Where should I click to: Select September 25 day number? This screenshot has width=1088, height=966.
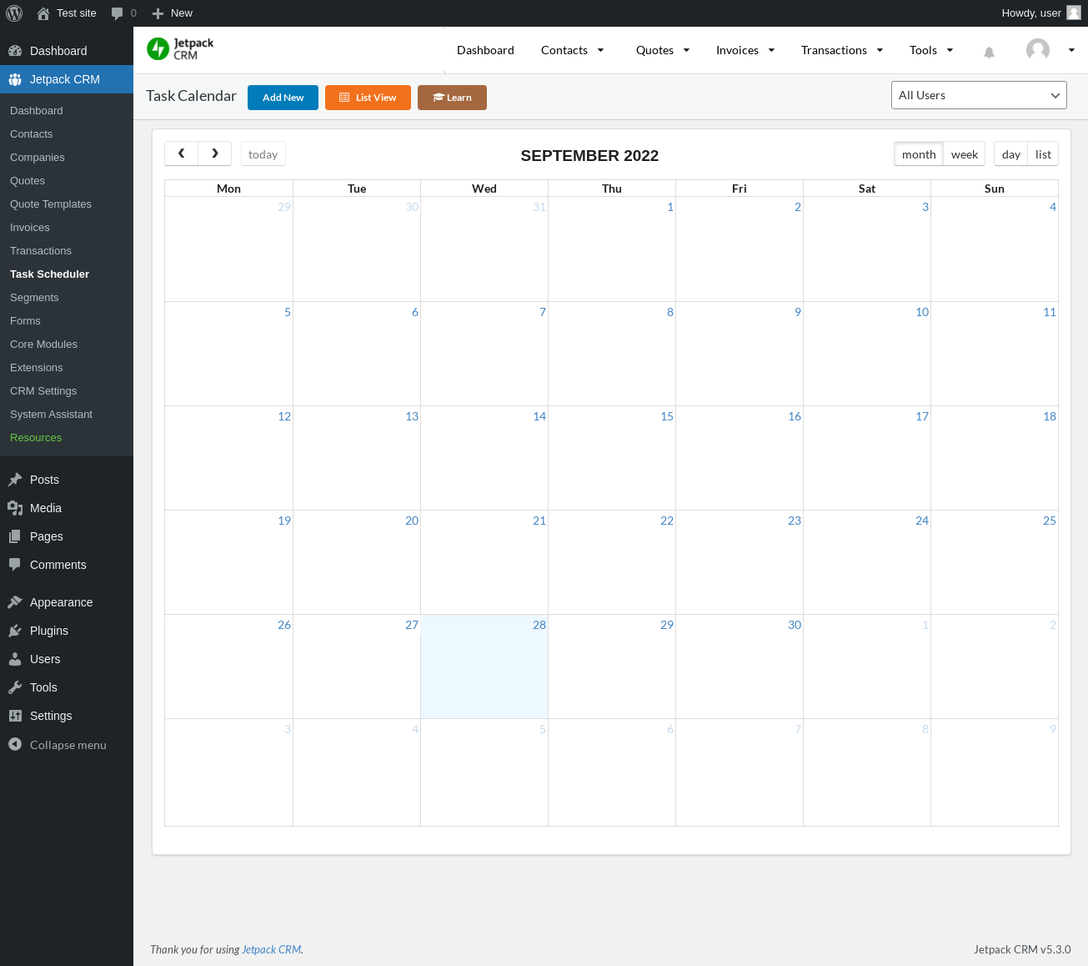(1050, 521)
